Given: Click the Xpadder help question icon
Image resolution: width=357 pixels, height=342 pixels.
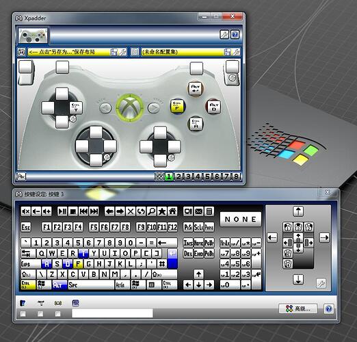Looking at the screenshot, I should (x=235, y=34).
